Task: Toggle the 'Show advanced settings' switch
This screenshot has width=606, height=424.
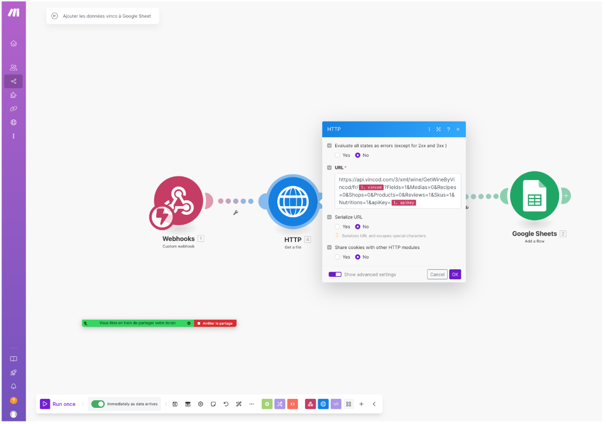Action: point(335,275)
